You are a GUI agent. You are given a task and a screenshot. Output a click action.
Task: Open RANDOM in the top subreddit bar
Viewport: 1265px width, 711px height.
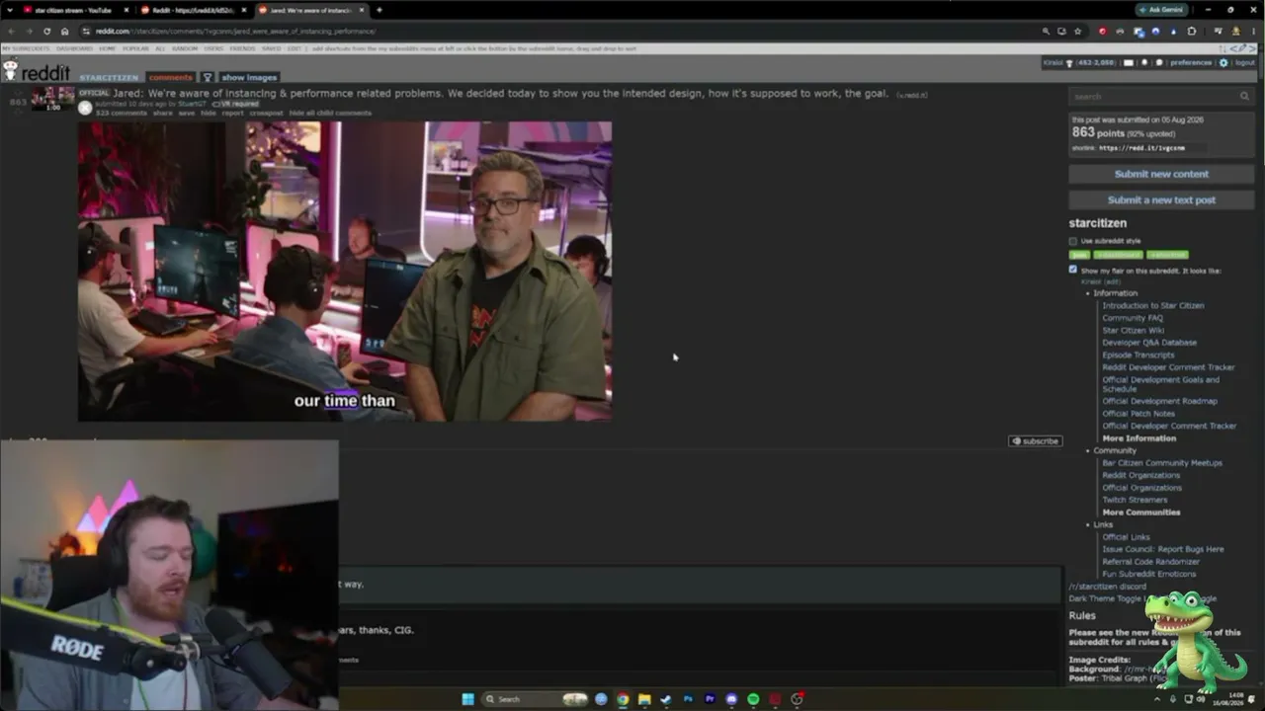tap(184, 48)
